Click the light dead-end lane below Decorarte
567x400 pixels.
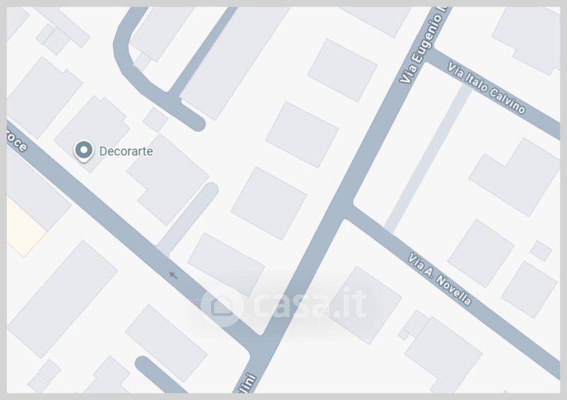(187, 220)
